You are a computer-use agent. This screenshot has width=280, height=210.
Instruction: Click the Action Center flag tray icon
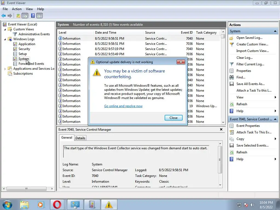pos(246,205)
